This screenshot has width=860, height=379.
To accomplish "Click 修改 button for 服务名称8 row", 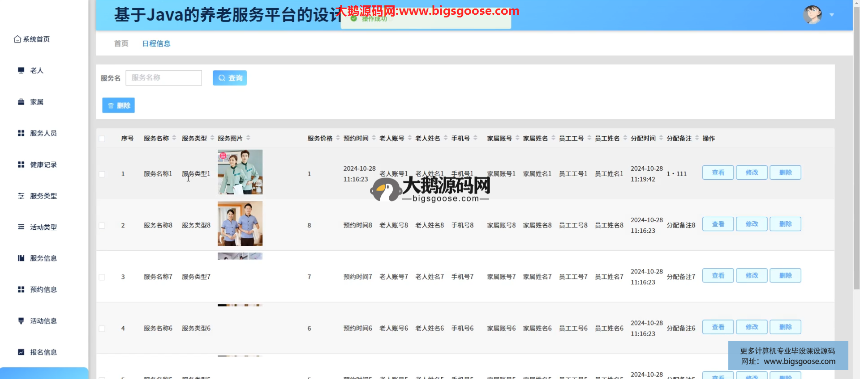I will coord(752,224).
